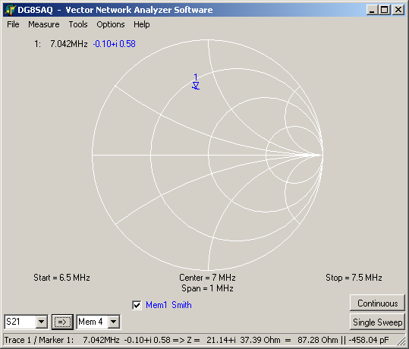Click the resize grip in status bar corner

point(401,341)
